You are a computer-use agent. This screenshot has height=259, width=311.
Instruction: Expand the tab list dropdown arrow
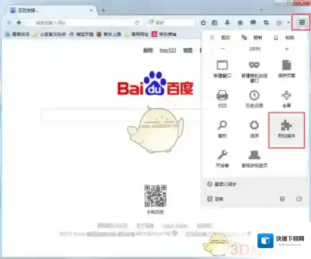[261, 10]
